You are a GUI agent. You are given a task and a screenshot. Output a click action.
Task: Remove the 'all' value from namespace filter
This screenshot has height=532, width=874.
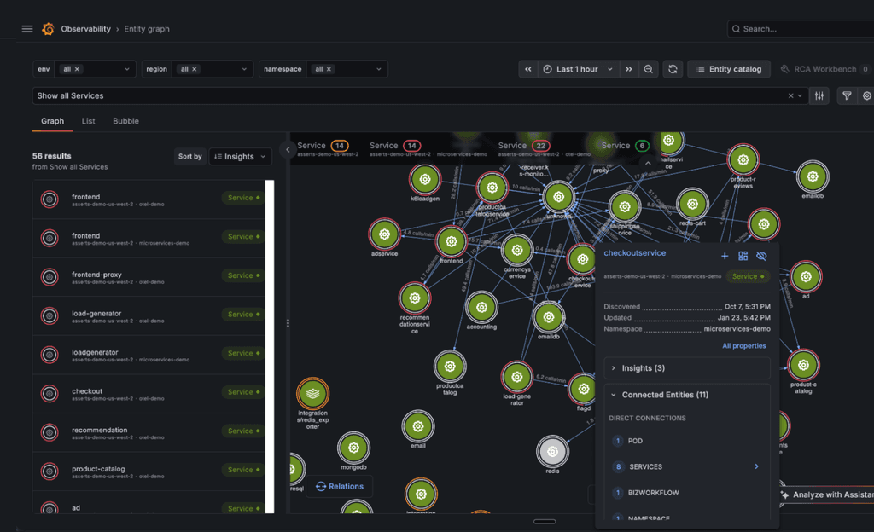pos(329,69)
